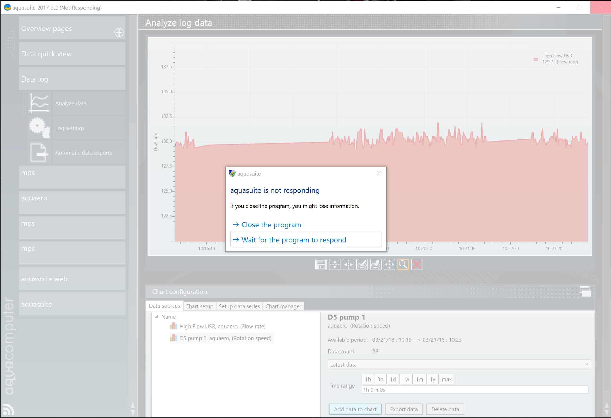Select the four-arrow pan chart tool
The width and height of the screenshot is (611, 418).
[389, 265]
